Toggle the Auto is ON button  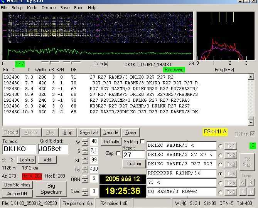point(17,194)
